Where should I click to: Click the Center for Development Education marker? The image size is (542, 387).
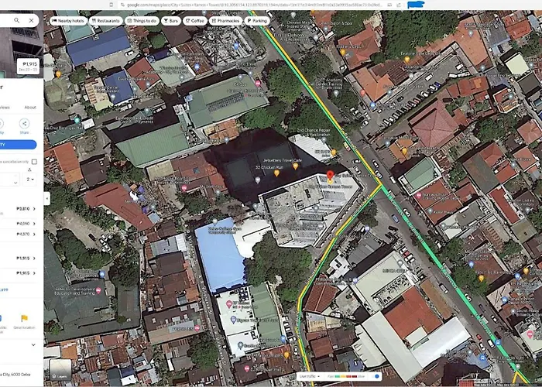coord(98,290)
